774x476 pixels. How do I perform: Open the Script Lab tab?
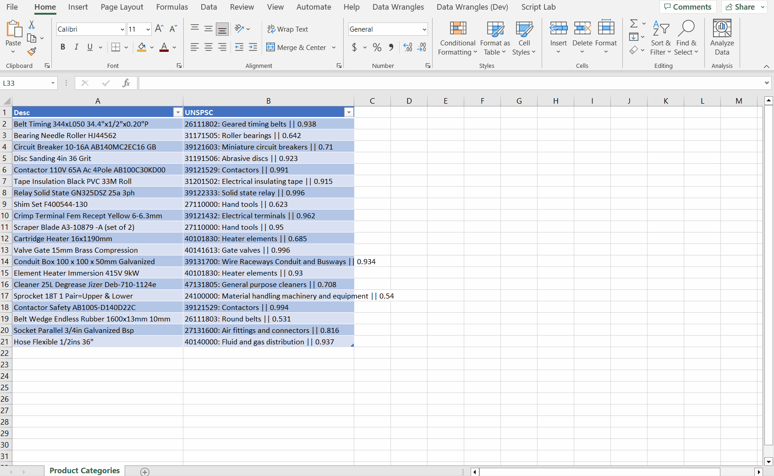point(538,7)
